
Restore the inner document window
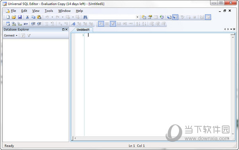click(225, 11)
